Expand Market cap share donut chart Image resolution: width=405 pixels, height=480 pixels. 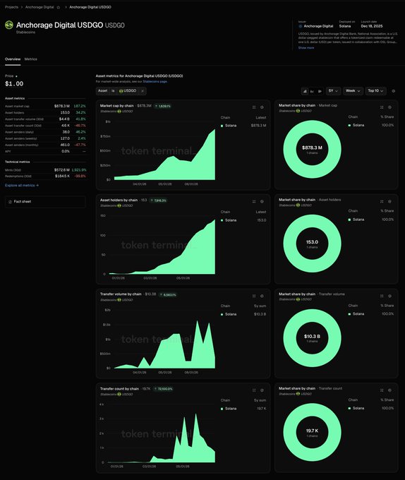[382, 107]
